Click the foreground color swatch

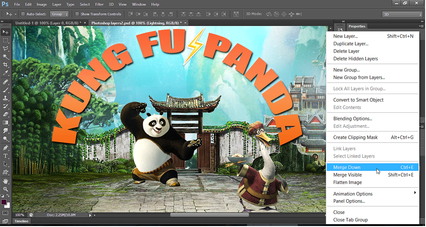(x=3, y=202)
